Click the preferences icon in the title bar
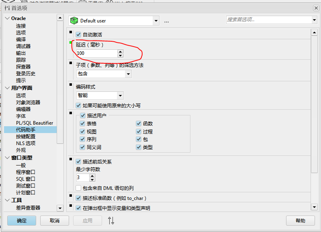Image resolution: width=321 pixels, height=232 pixels. 7,8
